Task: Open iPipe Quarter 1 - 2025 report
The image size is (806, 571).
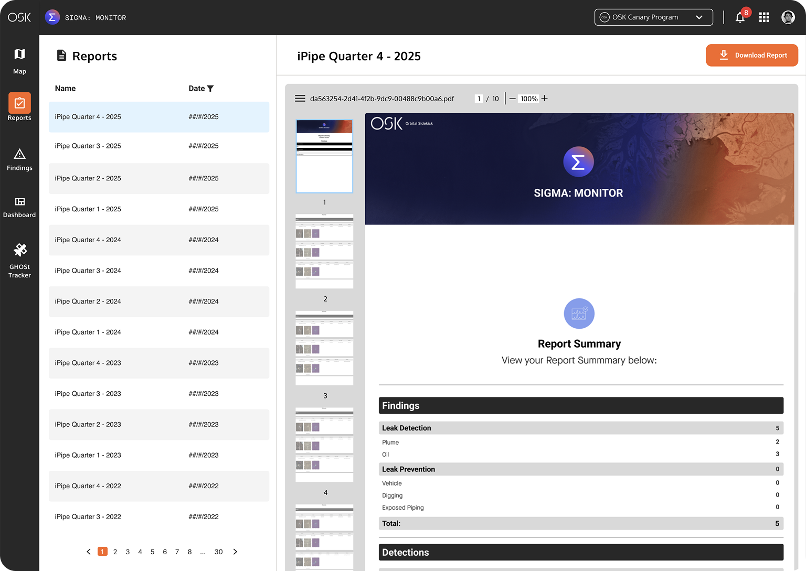Action: point(159,209)
